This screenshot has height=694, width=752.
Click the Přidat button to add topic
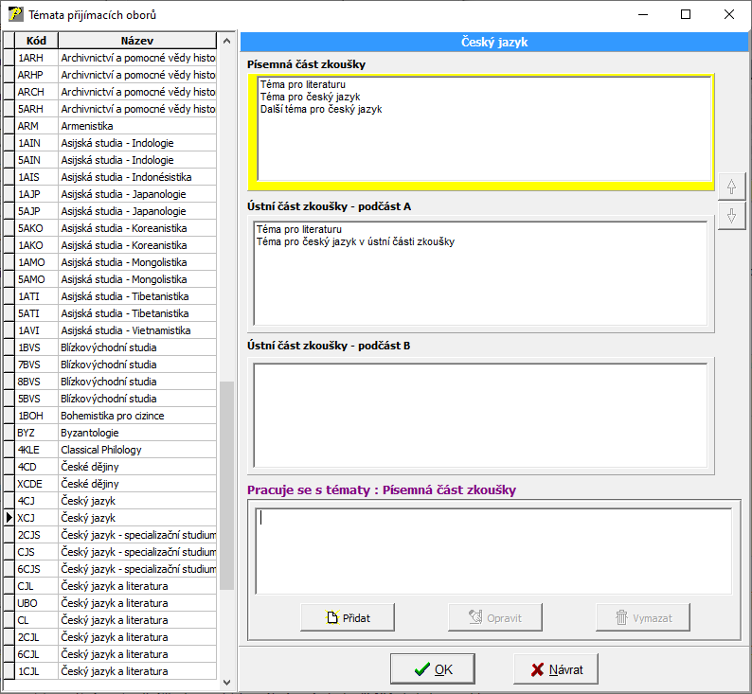348,617
